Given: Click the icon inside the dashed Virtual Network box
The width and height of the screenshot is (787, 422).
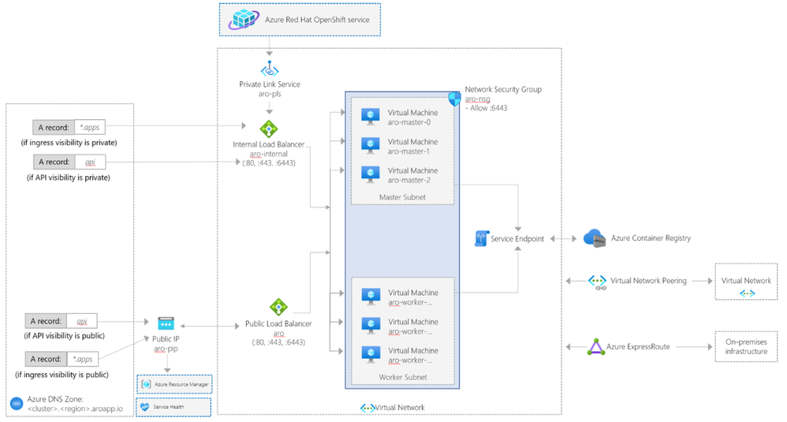Looking at the screenshot, I should pyautogui.click(x=747, y=293).
